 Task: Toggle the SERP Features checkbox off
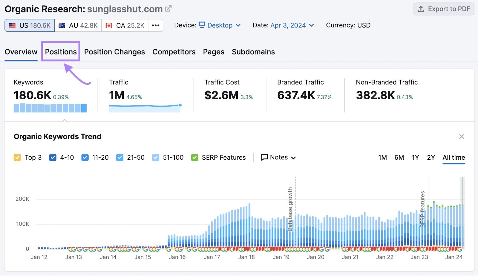(x=195, y=157)
